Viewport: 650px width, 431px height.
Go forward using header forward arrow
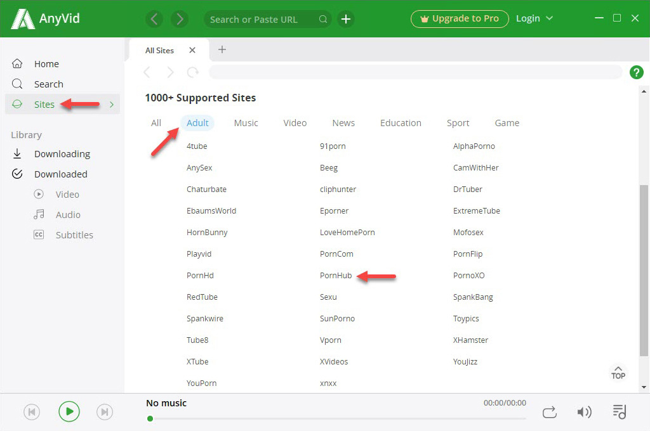click(180, 19)
